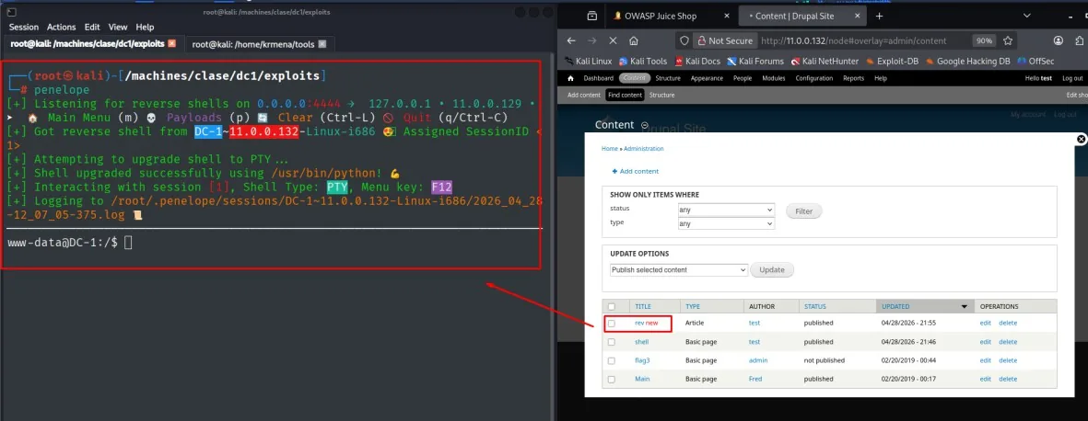Check the box for the shell row
This screenshot has height=421, width=1088.
pos(612,342)
